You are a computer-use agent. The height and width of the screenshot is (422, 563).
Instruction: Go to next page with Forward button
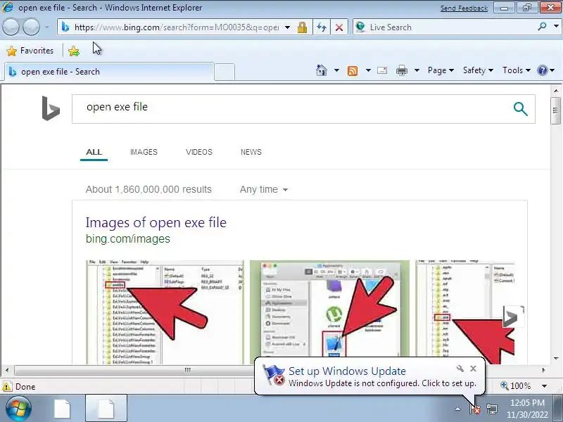coord(31,27)
